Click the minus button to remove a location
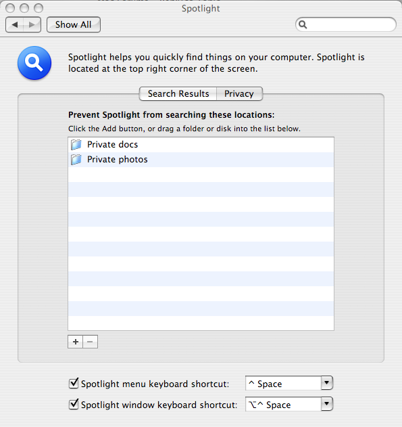402x427 pixels. click(91, 342)
